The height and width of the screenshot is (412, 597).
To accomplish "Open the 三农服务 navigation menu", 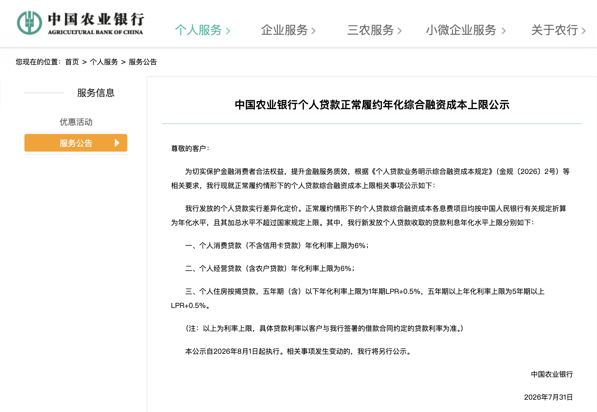I will coord(371,30).
